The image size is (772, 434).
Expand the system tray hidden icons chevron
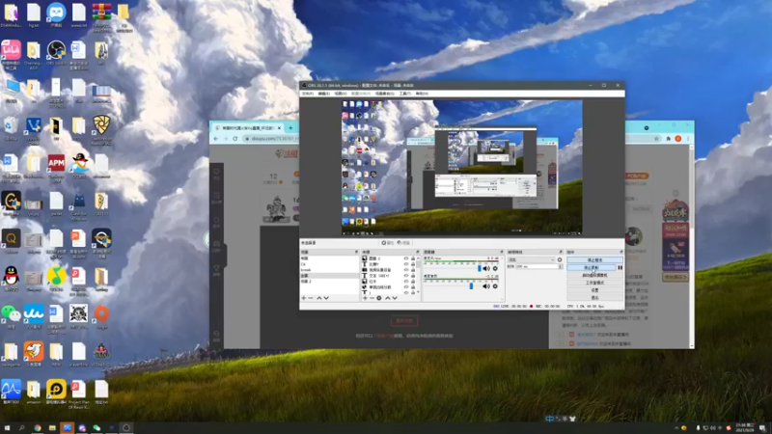click(676, 427)
